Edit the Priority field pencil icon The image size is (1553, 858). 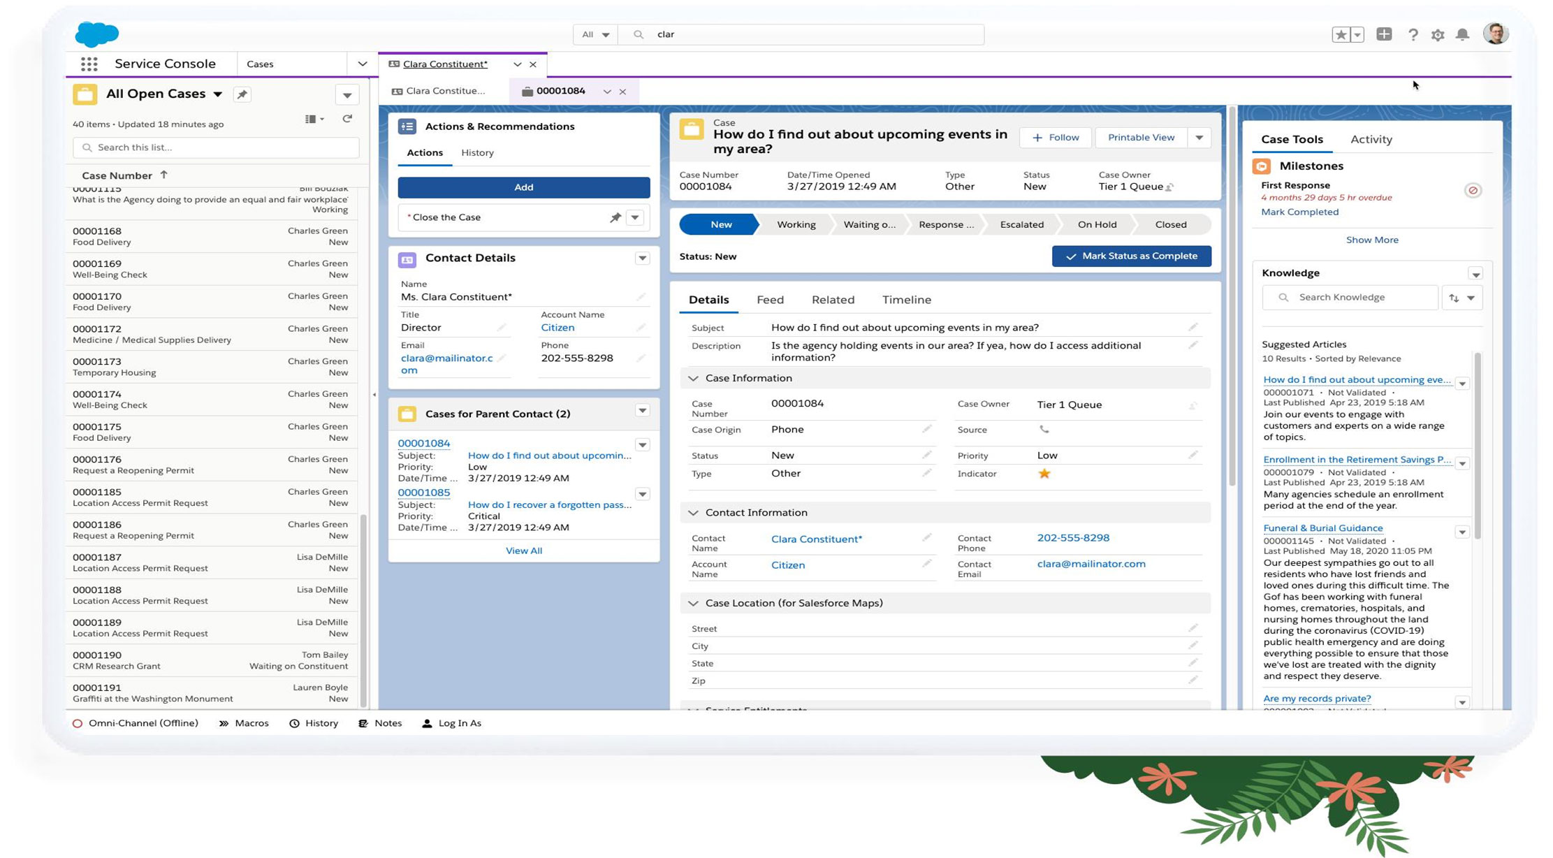click(1193, 455)
